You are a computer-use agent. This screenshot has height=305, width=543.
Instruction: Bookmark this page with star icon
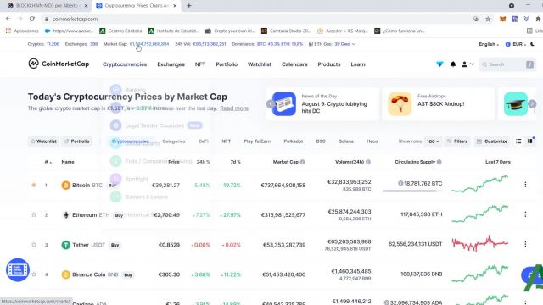point(488,19)
